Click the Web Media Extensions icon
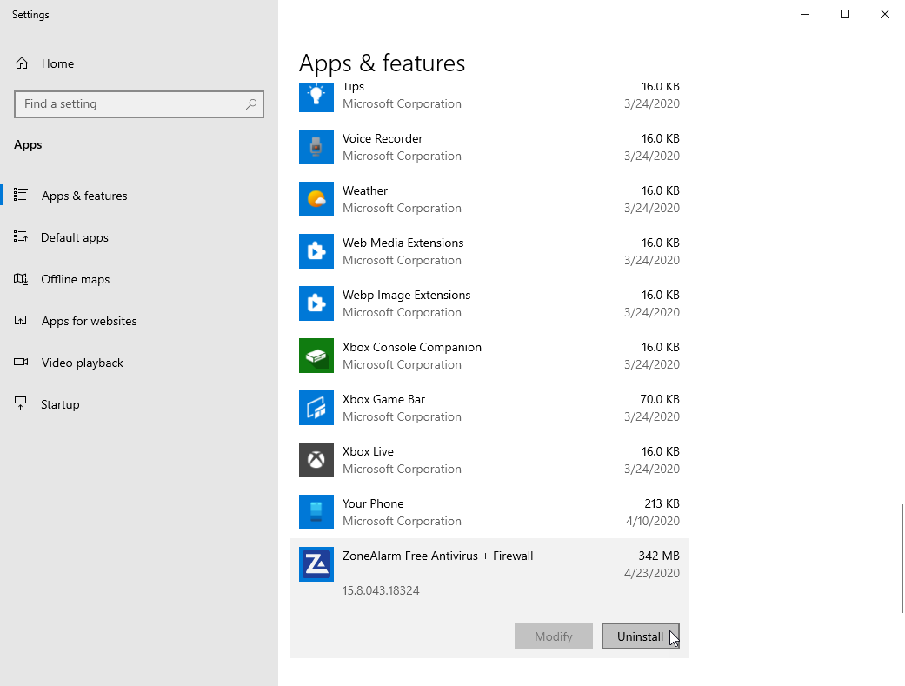 coord(316,251)
